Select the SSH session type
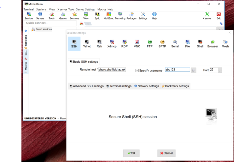The width and height of the screenshot is (234, 162). click(74, 44)
